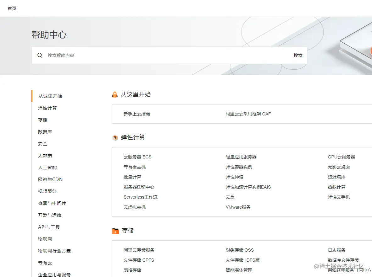Viewport: 372px width, 277px height.
Task: Open the 云虚拟主机 link
Action: (x=135, y=207)
